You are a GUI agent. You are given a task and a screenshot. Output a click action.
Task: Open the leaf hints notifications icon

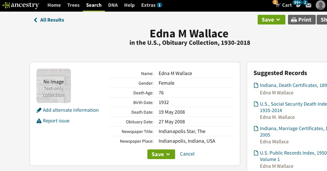298,5
